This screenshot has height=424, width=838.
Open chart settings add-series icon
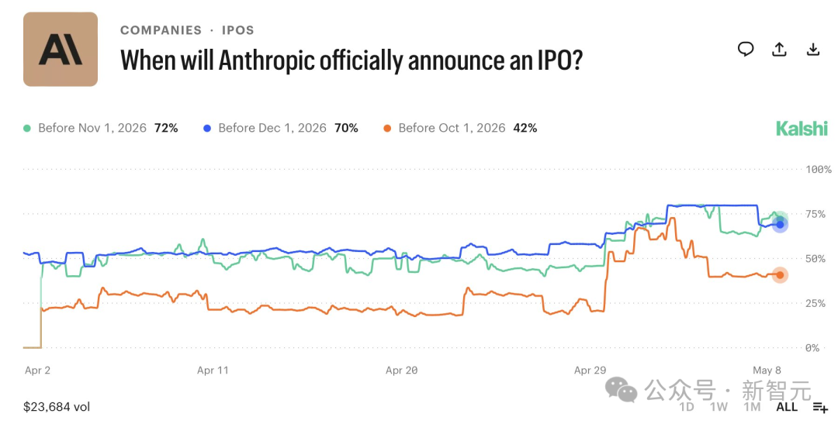pos(820,408)
